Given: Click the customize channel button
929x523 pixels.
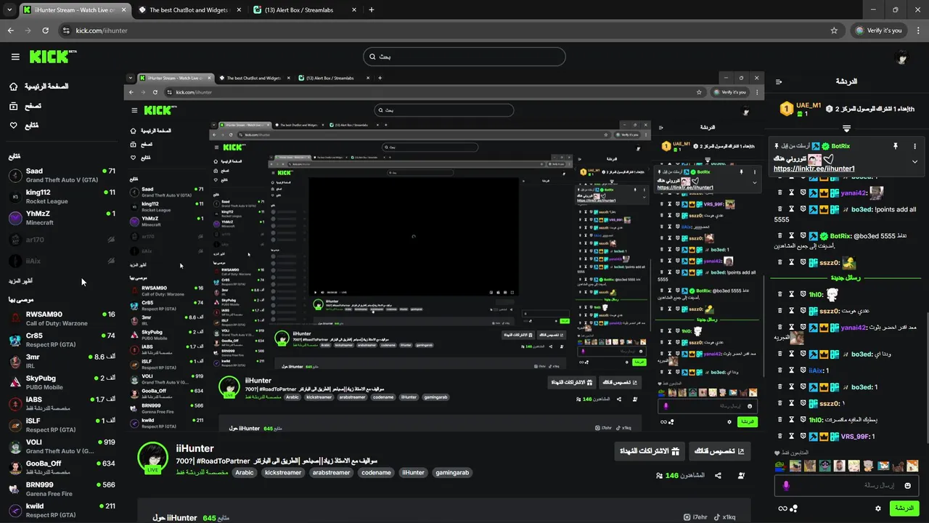Looking at the screenshot, I should (719, 451).
